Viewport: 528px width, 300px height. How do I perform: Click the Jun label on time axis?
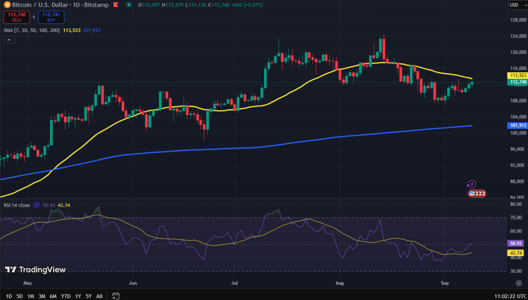click(133, 283)
